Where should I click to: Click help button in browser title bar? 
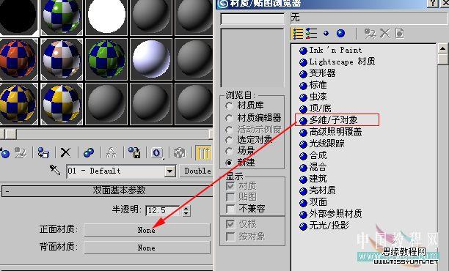pyautogui.click(x=432, y=3)
